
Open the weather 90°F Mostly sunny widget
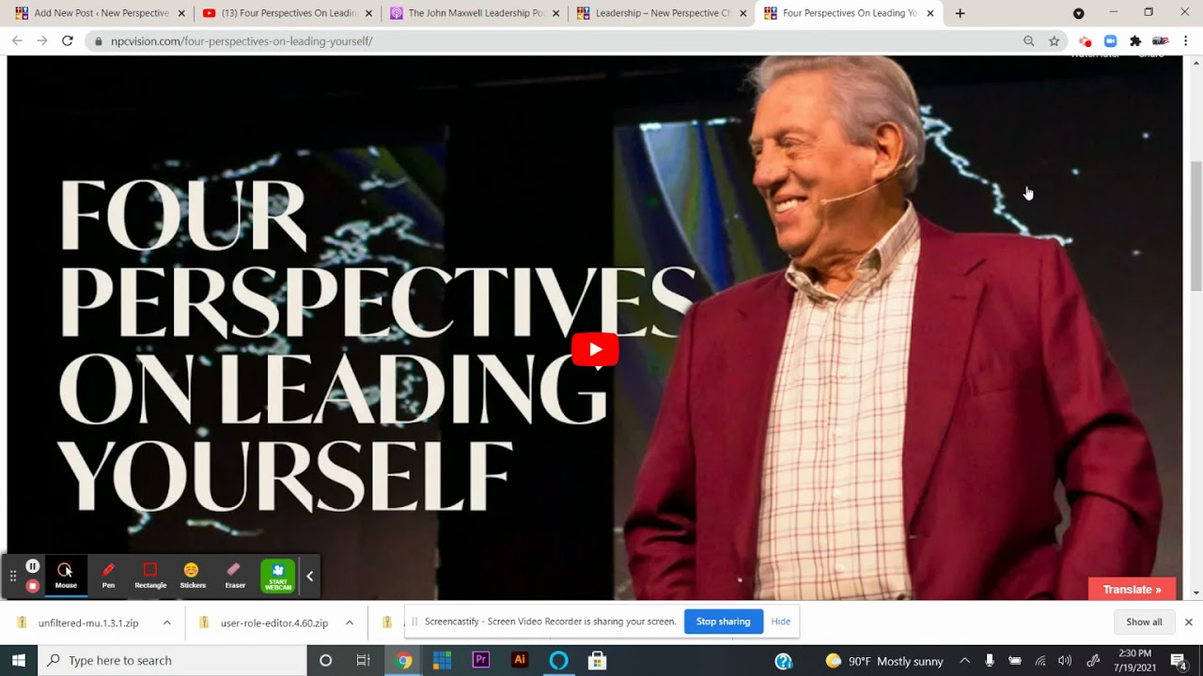tap(883, 661)
